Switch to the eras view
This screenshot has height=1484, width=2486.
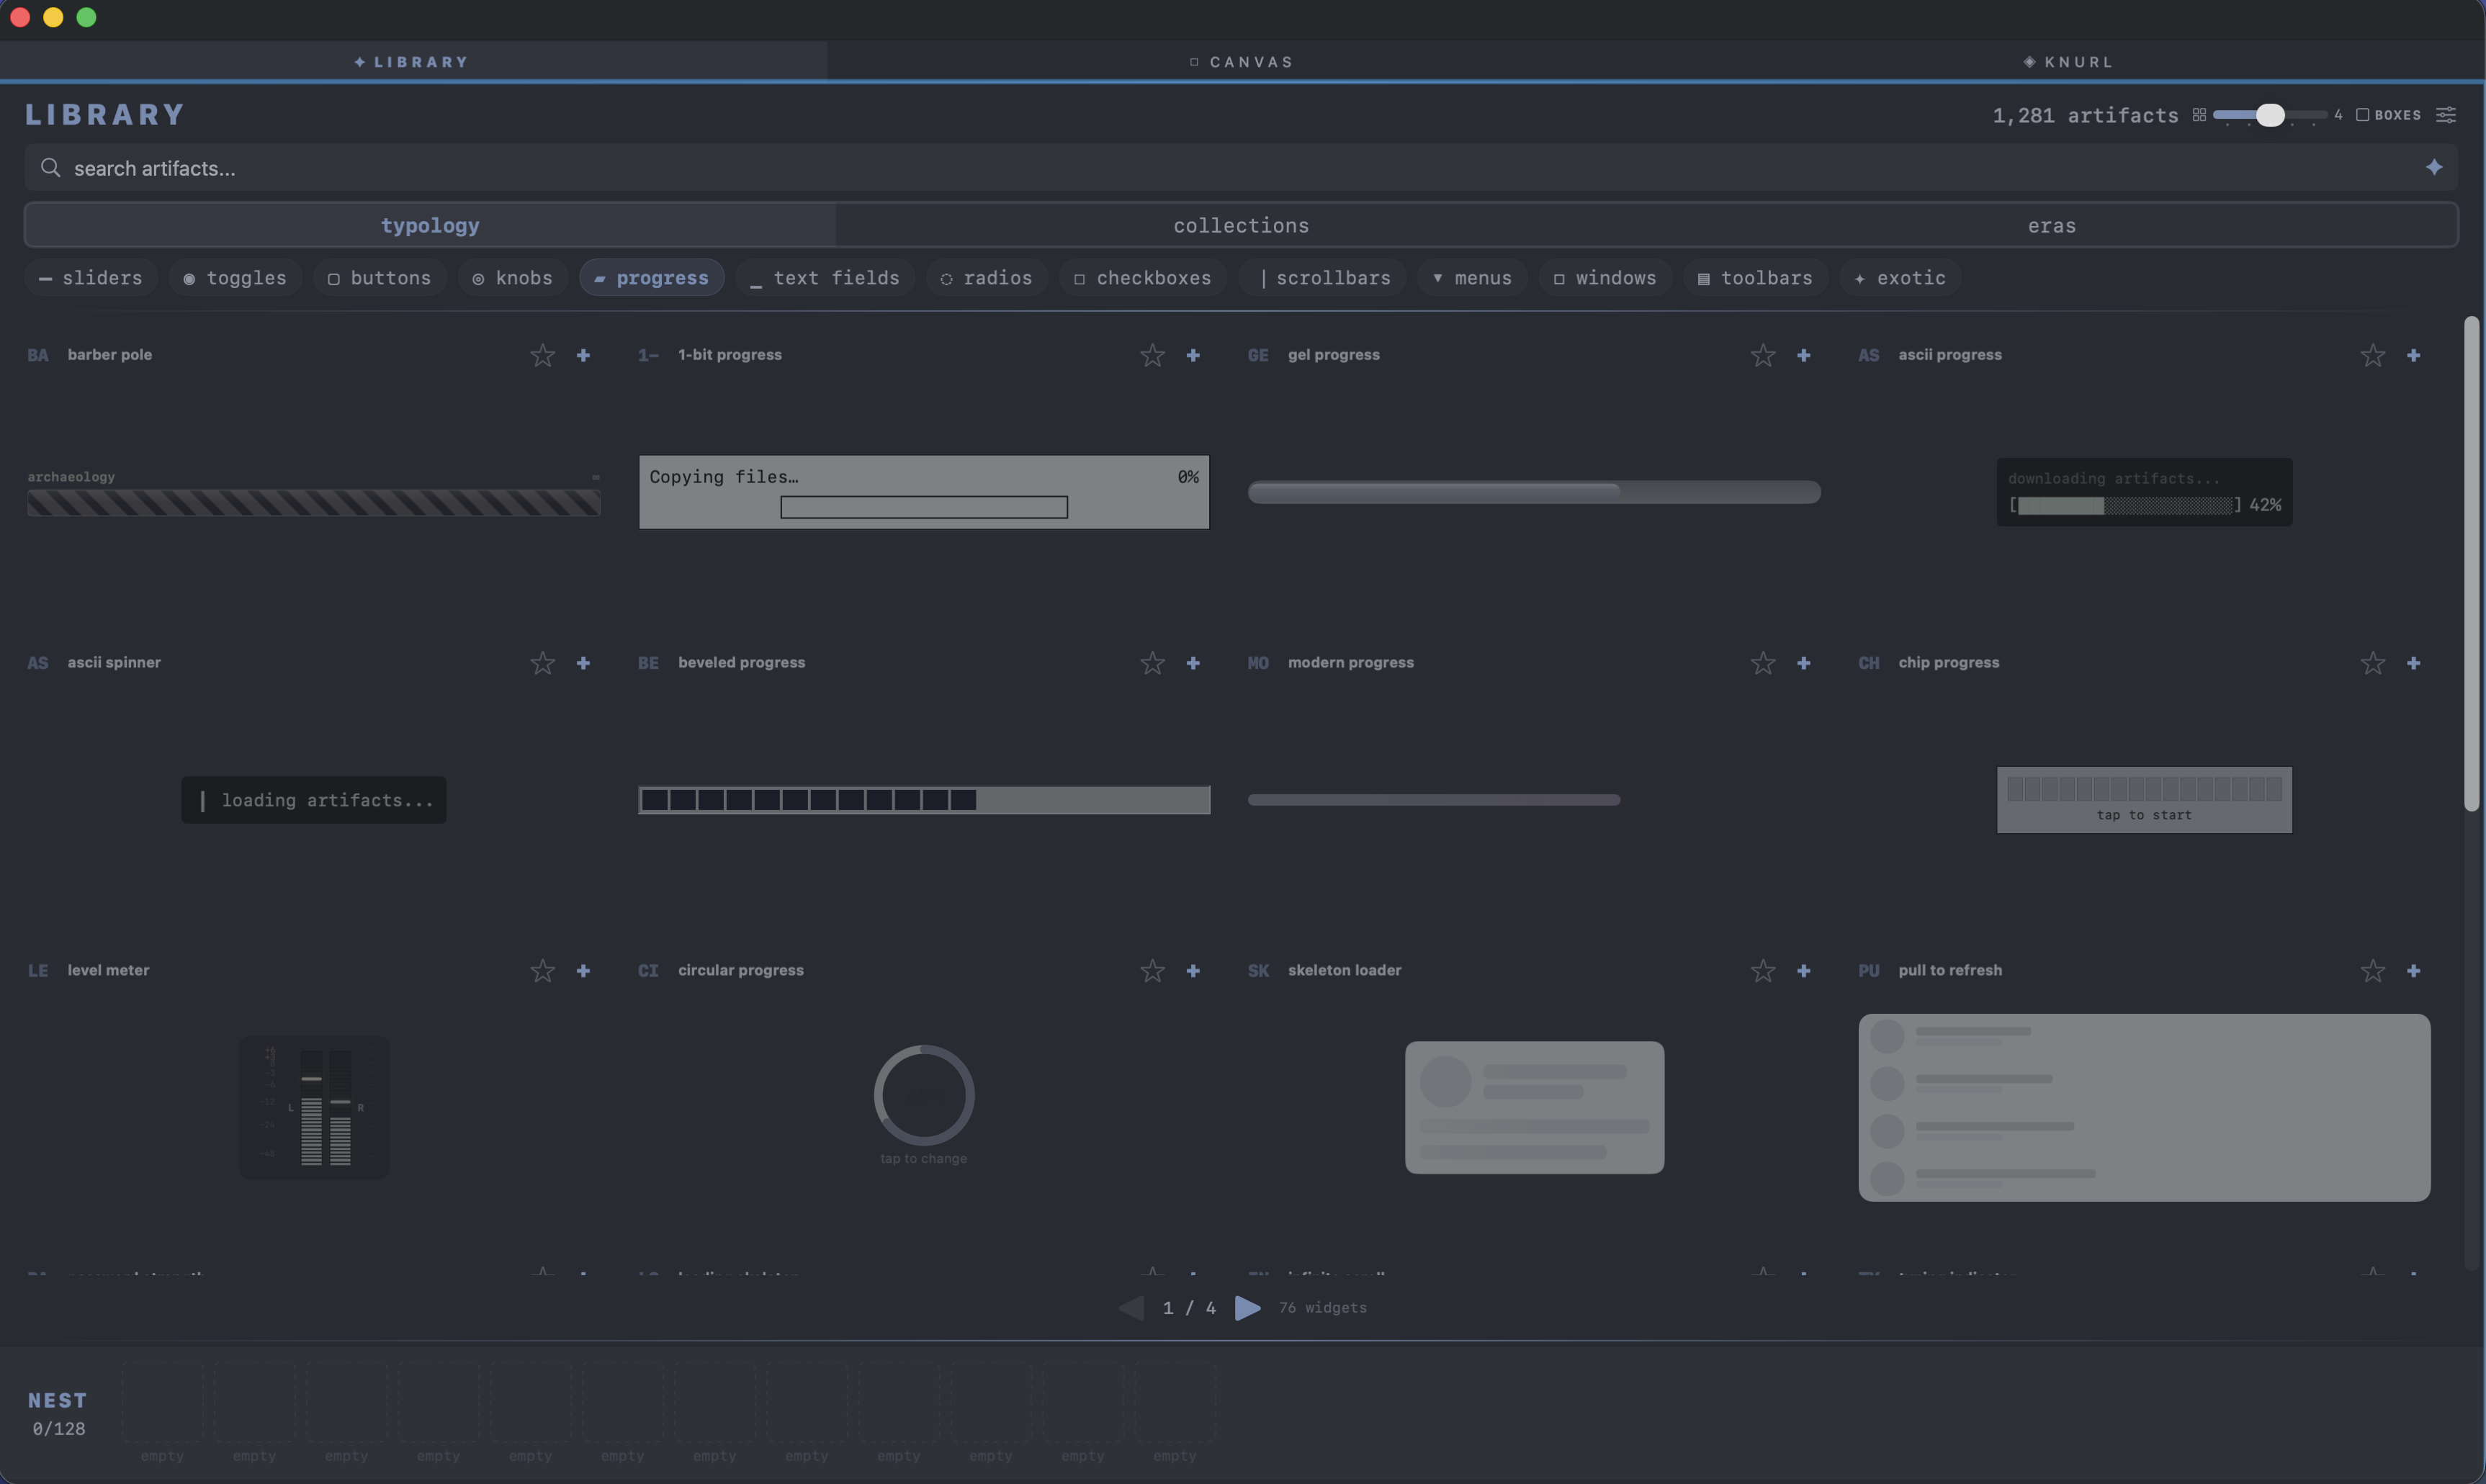[2051, 225]
